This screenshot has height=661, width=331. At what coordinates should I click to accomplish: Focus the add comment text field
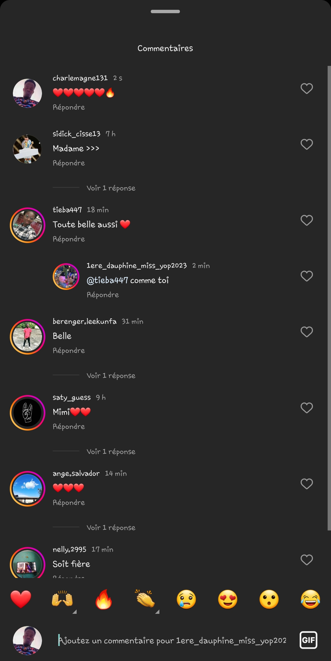172,640
